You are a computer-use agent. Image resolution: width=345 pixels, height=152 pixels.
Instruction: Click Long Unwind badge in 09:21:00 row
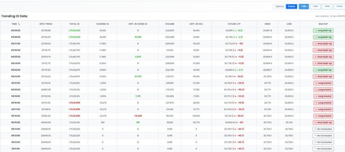[x=323, y=83]
